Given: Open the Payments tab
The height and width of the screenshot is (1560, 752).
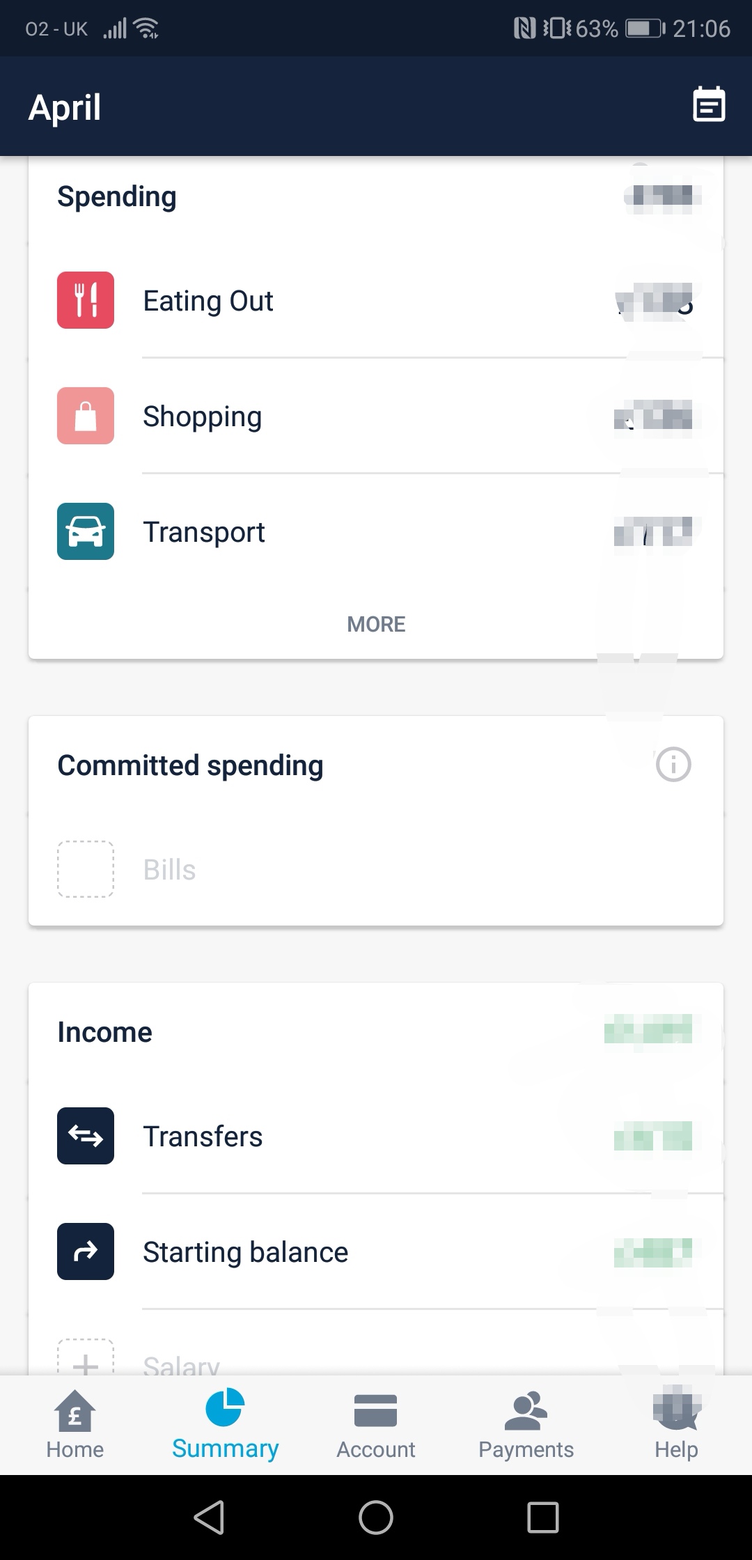Looking at the screenshot, I should click(526, 1425).
